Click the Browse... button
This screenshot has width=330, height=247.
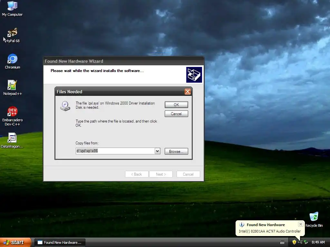176,151
